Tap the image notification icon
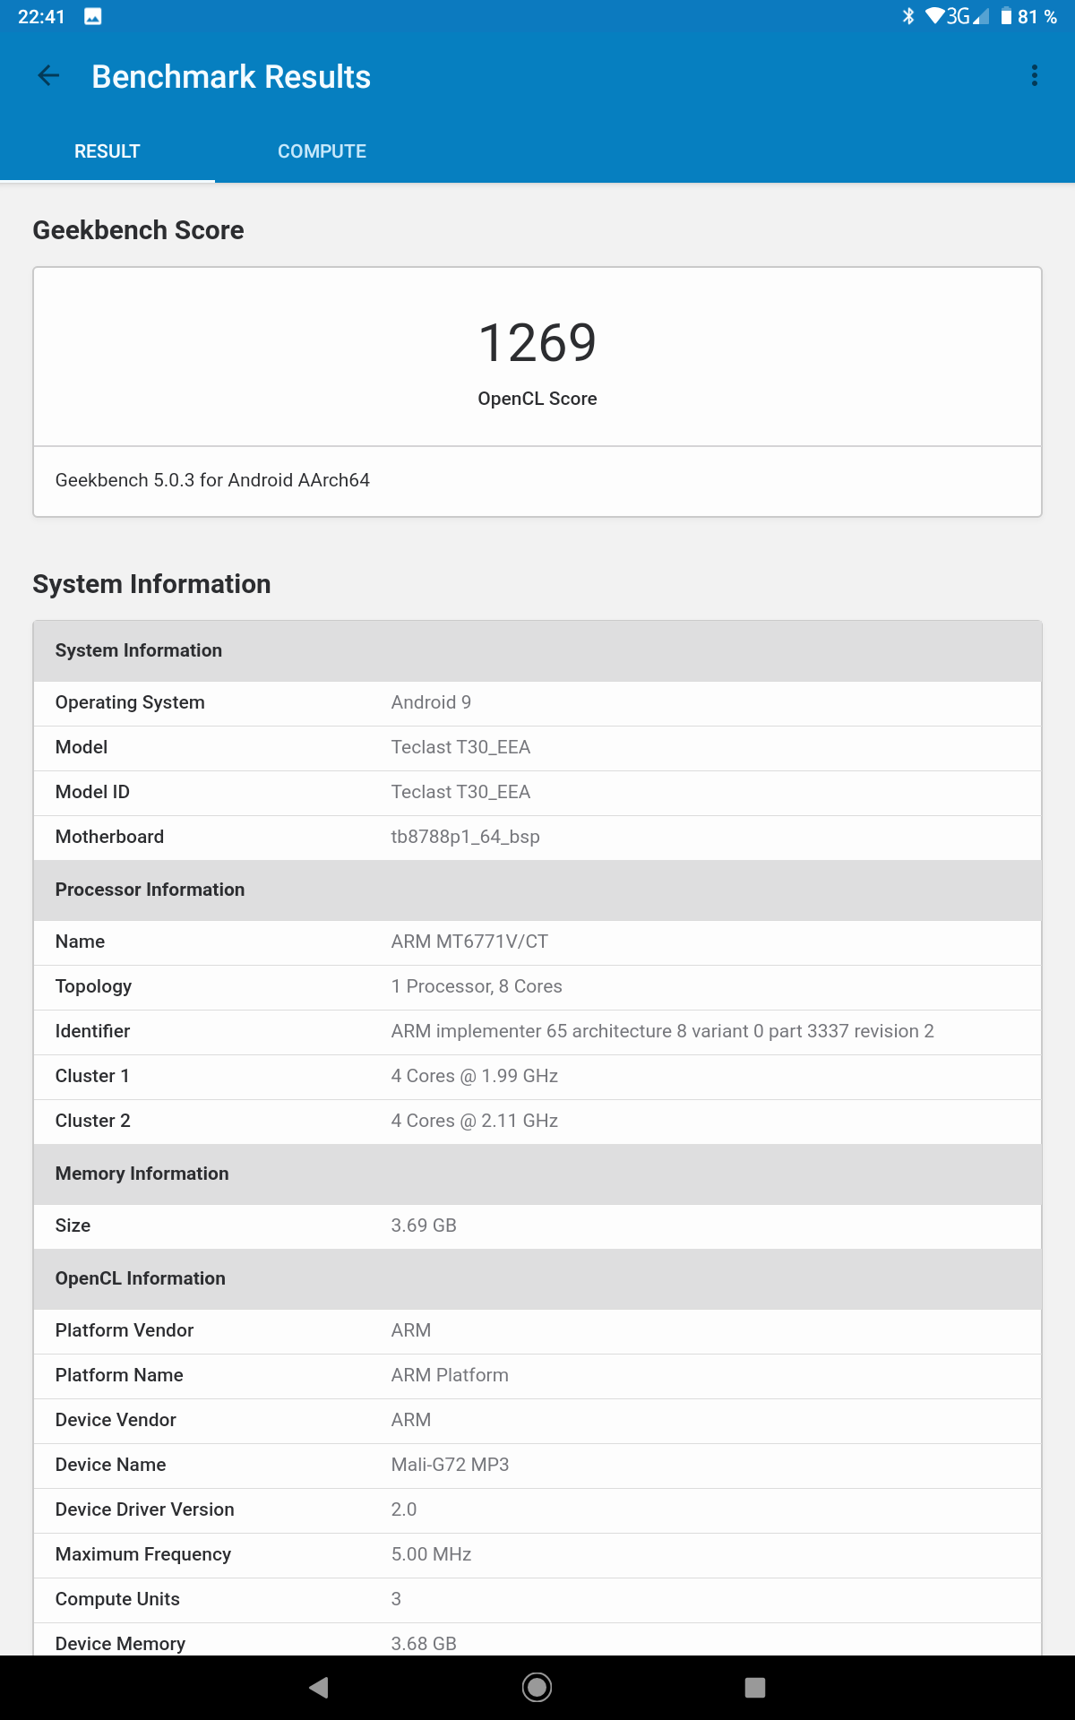This screenshot has width=1075, height=1720. [x=93, y=16]
